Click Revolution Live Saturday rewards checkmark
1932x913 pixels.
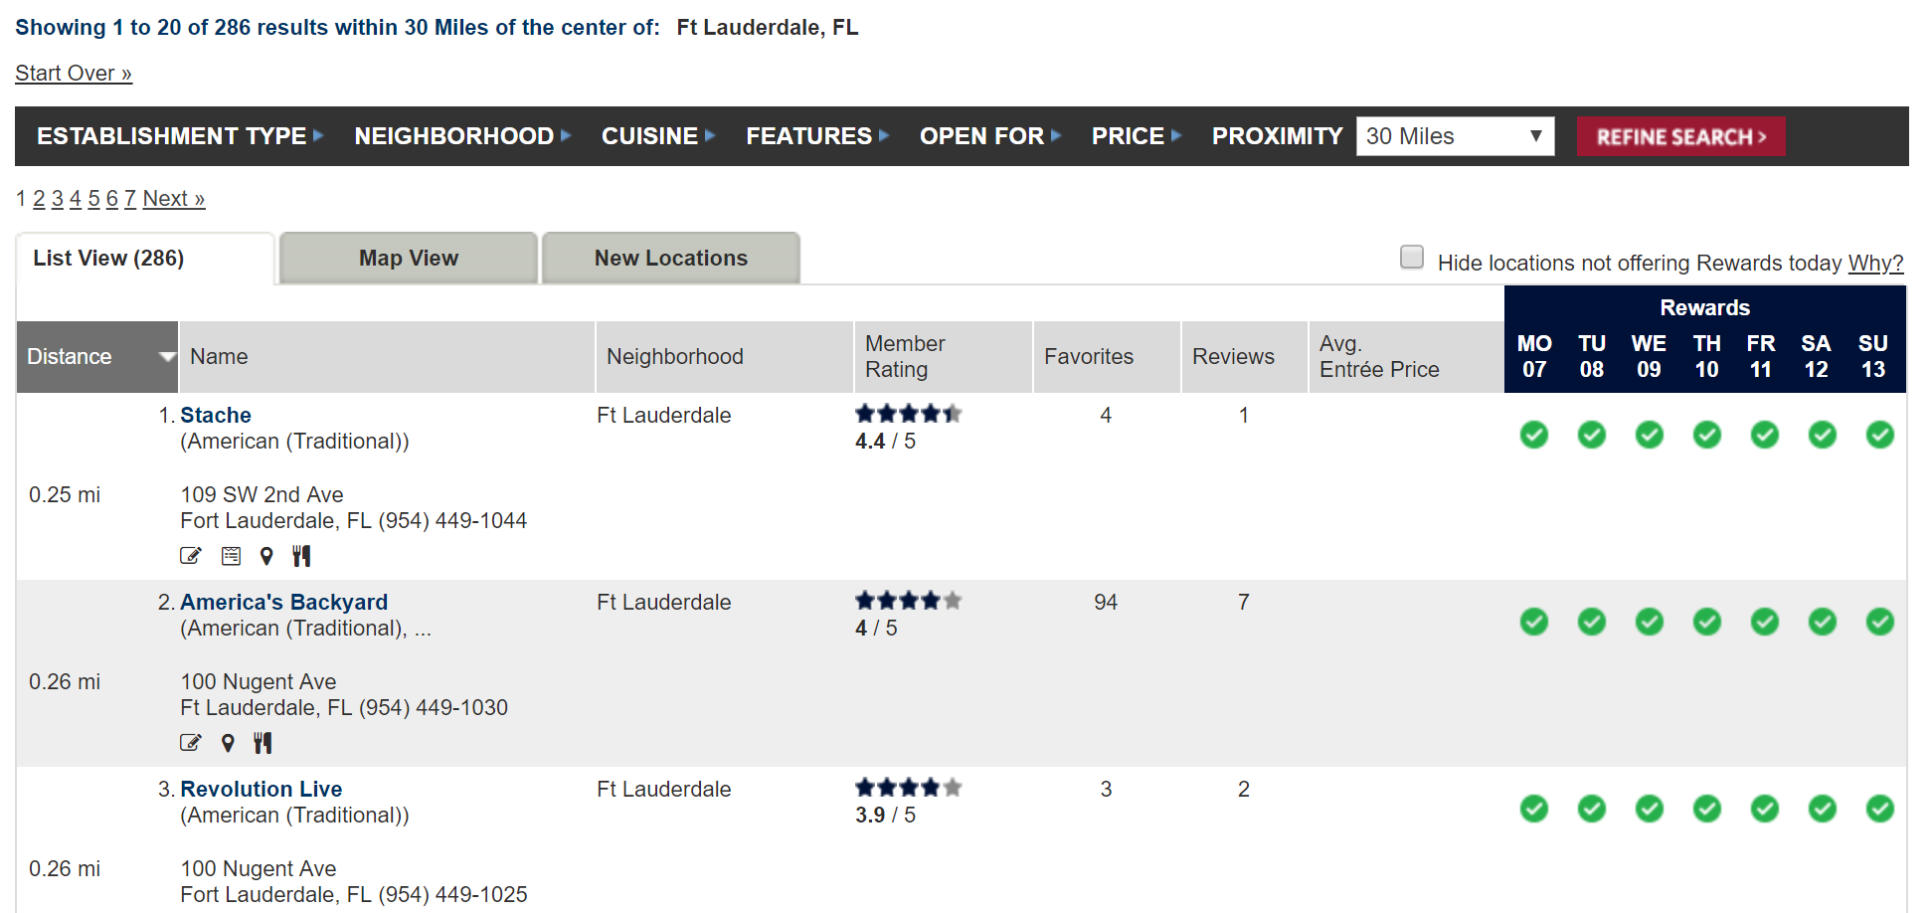[1823, 809]
